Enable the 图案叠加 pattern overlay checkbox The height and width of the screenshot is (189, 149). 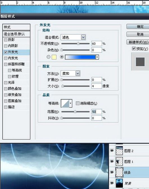(6, 101)
